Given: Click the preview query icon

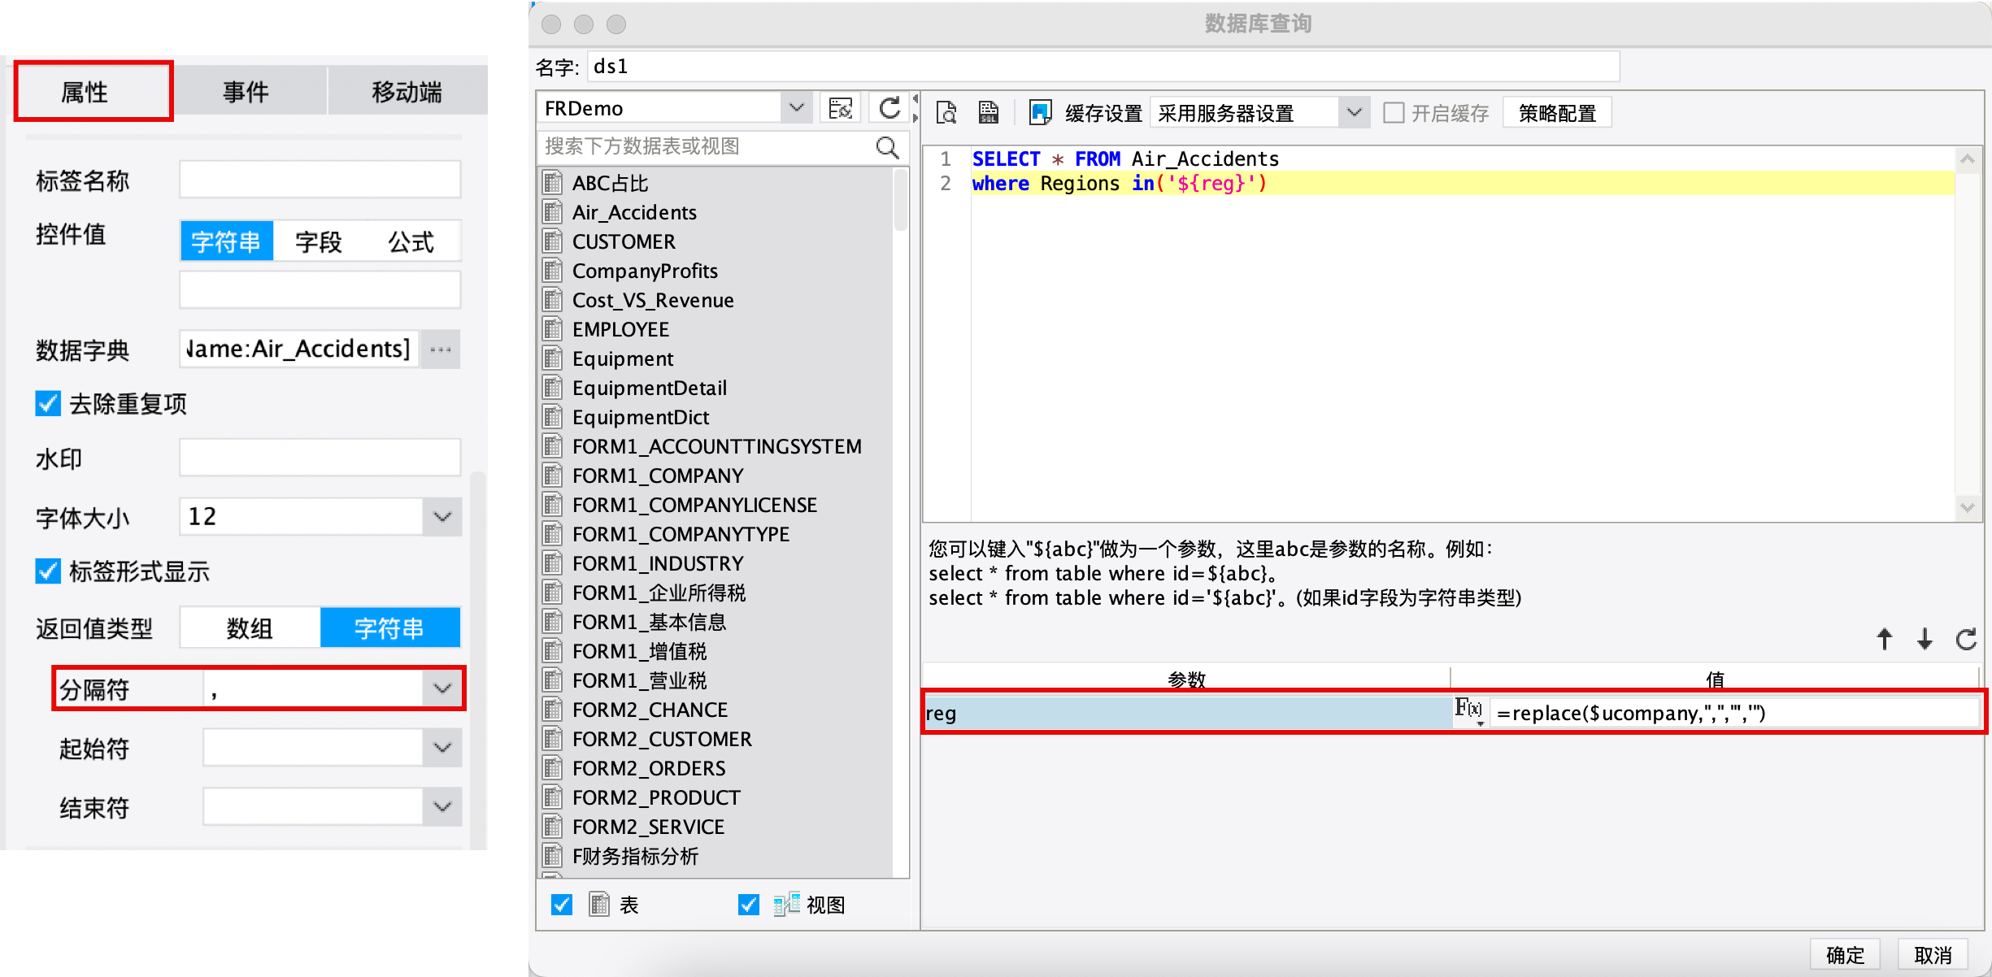Looking at the screenshot, I should pyautogui.click(x=946, y=112).
